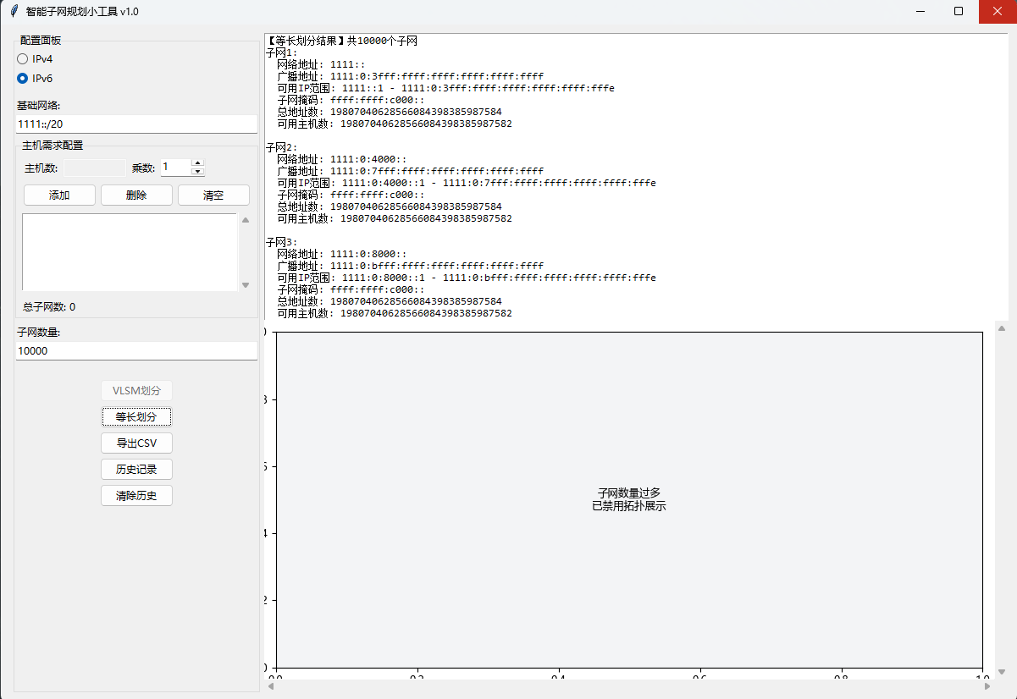1017x699 pixels.
Task: Select the IPv4 radio button
Action: 36,59
